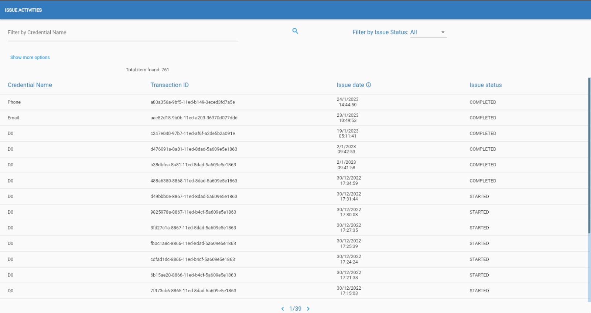Click issue date 2/1/2023 09:42:53
The height and width of the screenshot is (313, 591).
tap(346, 149)
